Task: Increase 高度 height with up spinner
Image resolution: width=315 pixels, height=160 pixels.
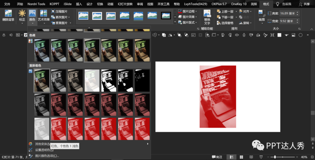Action: tap(297, 12)
